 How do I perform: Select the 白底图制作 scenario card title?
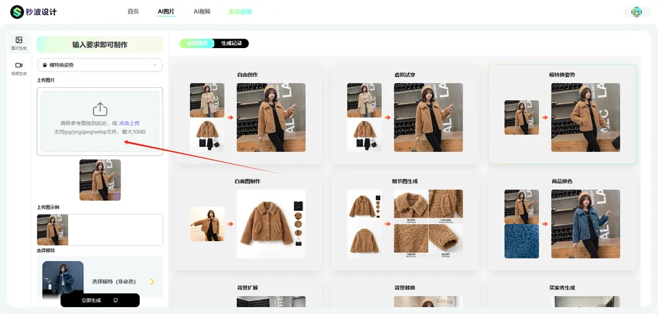(x=248, y=181)
